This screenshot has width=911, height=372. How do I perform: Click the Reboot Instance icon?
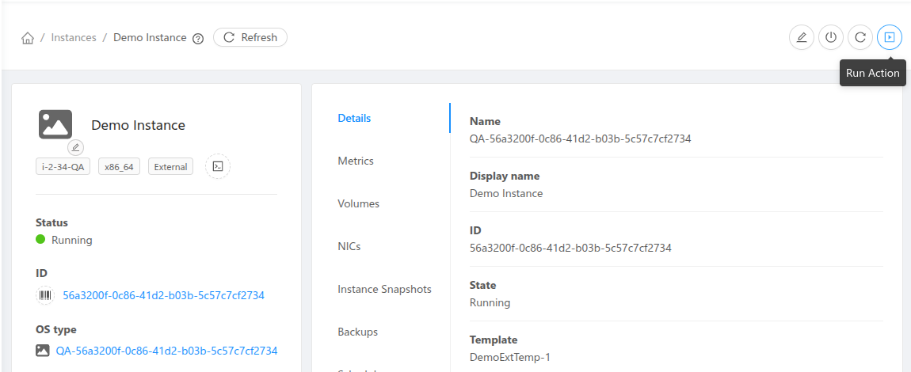point(860,37)
